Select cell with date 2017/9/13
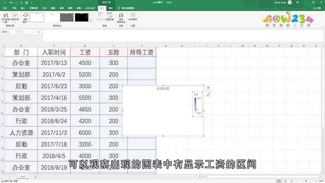Image resolution: width=325 pixels, height=183 pixels. pos(54,63)
